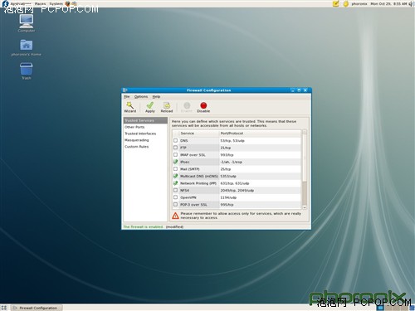Viewport: 415px width, 311px height.
Task: Select Custom Rules in the sidebar
Action: pyautogui.click(x=145, y=147)
